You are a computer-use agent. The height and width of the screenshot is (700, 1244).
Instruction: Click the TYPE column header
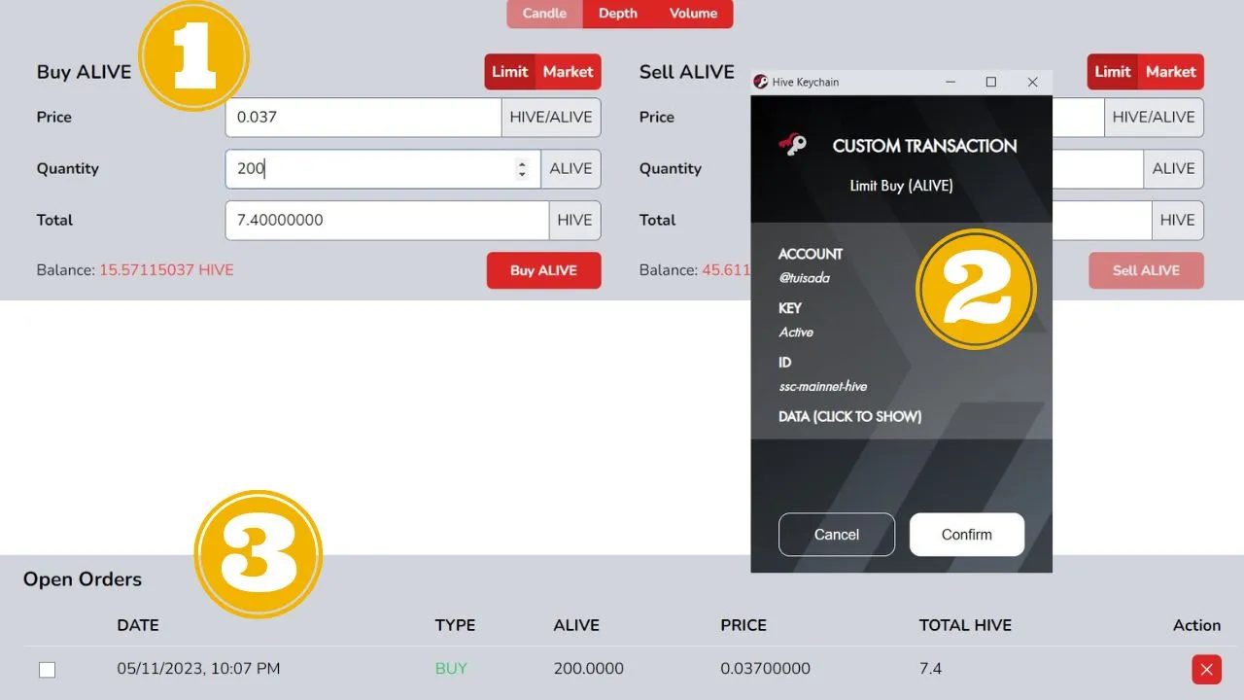(455, 625)
